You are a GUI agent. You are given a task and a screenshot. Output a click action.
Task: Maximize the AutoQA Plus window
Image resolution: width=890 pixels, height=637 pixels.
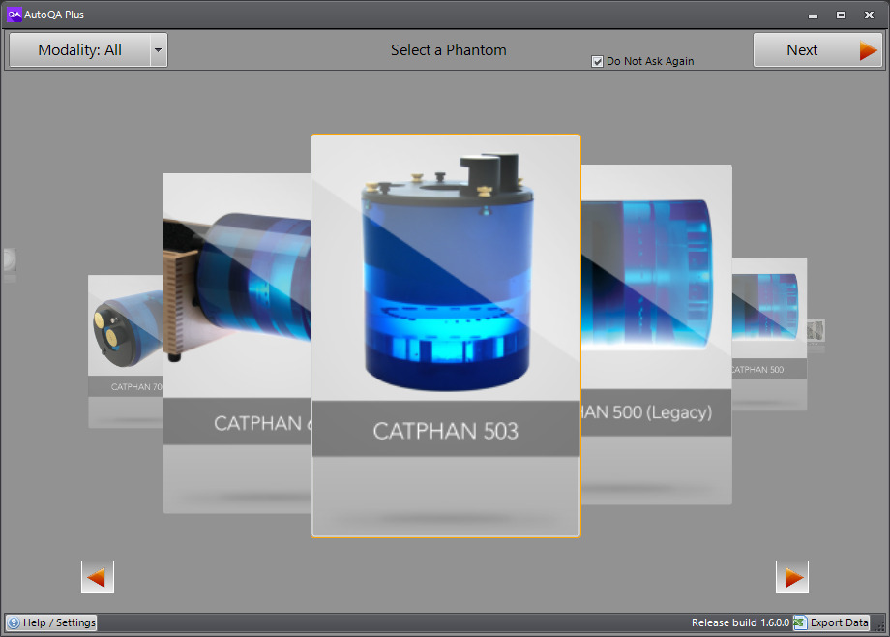pyautogui.click(x=841, y=15)
